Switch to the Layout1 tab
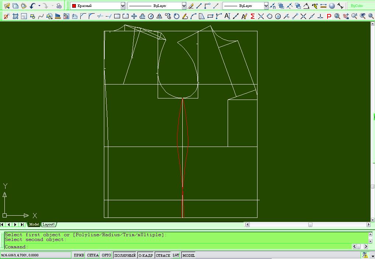The image size is (375, 259). [x=49, y=224]
